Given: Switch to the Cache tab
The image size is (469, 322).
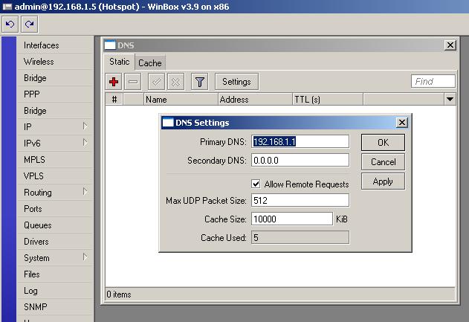Looking at the screenshot, I should 150,63.
